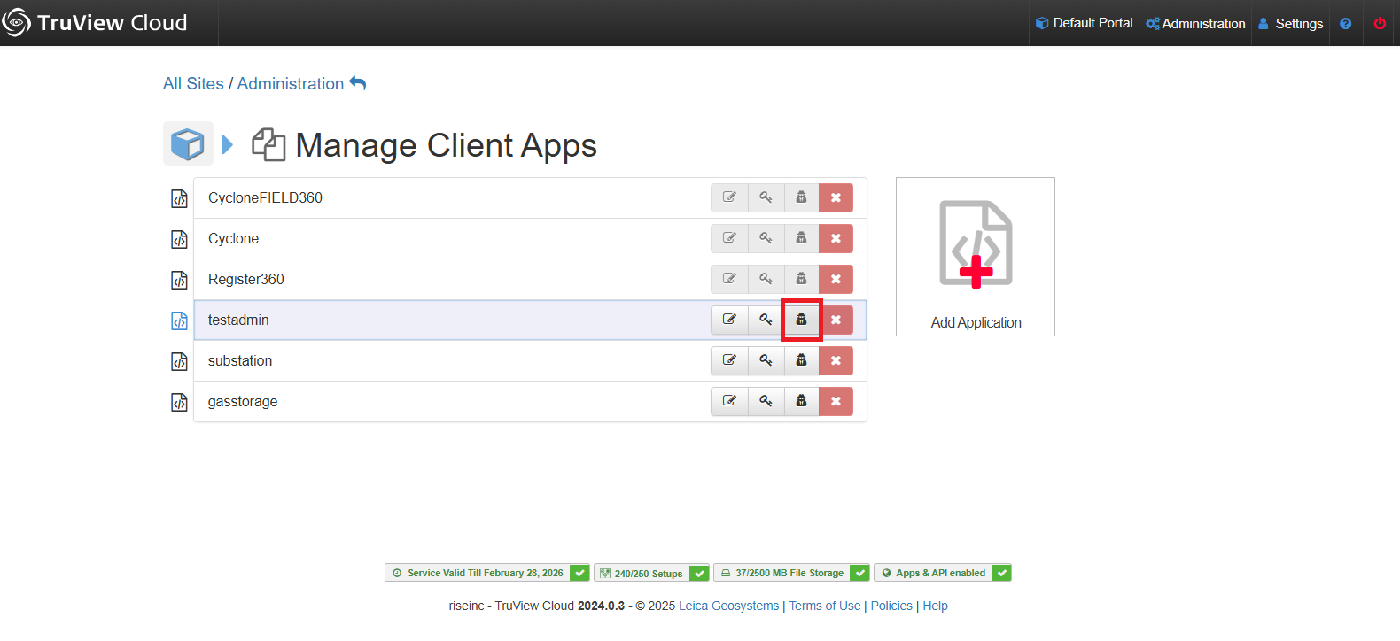Select the Register360 row name

click(246, 279)
